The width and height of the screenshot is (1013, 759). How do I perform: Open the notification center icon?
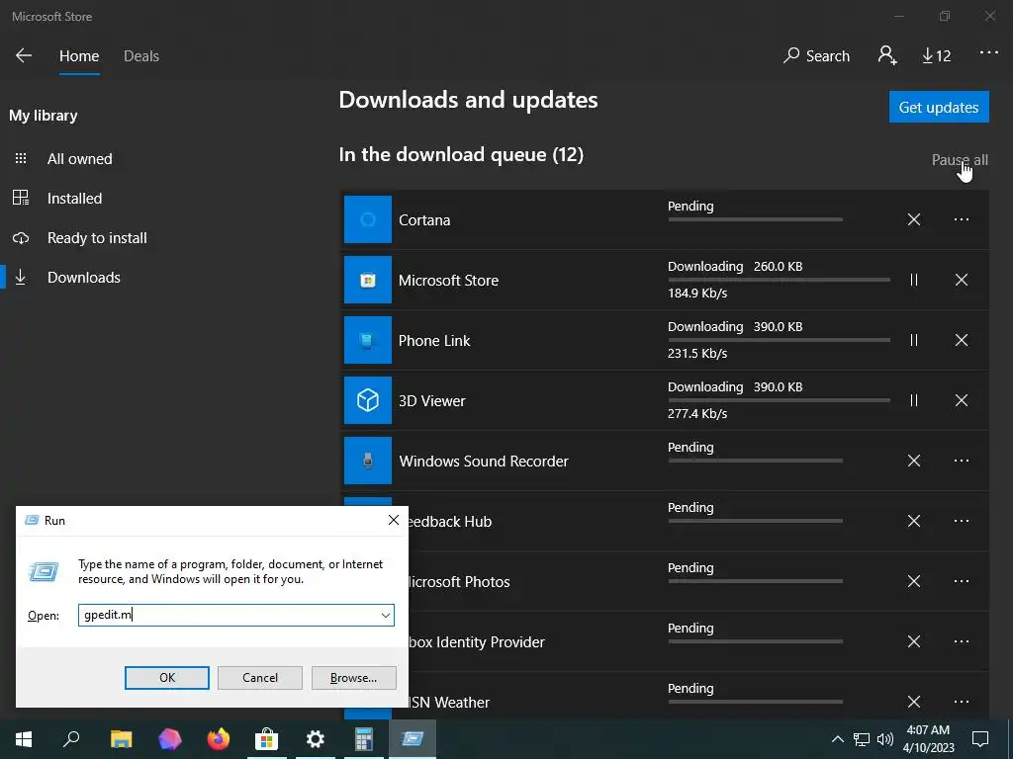[980, 739]
